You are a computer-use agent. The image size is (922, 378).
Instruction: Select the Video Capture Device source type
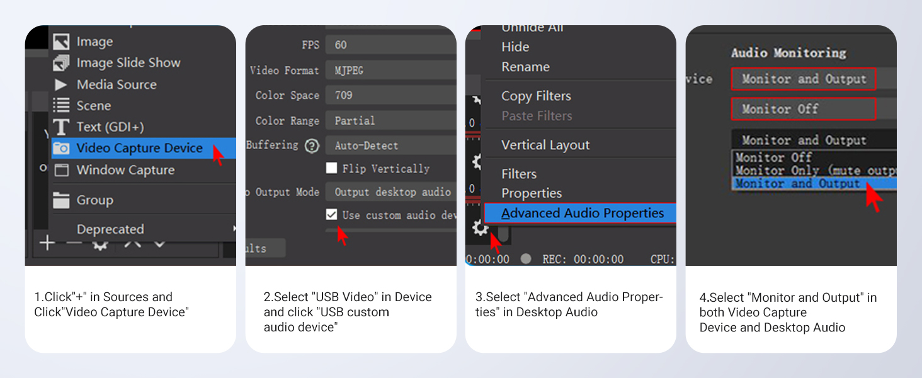tap(140, 148)
